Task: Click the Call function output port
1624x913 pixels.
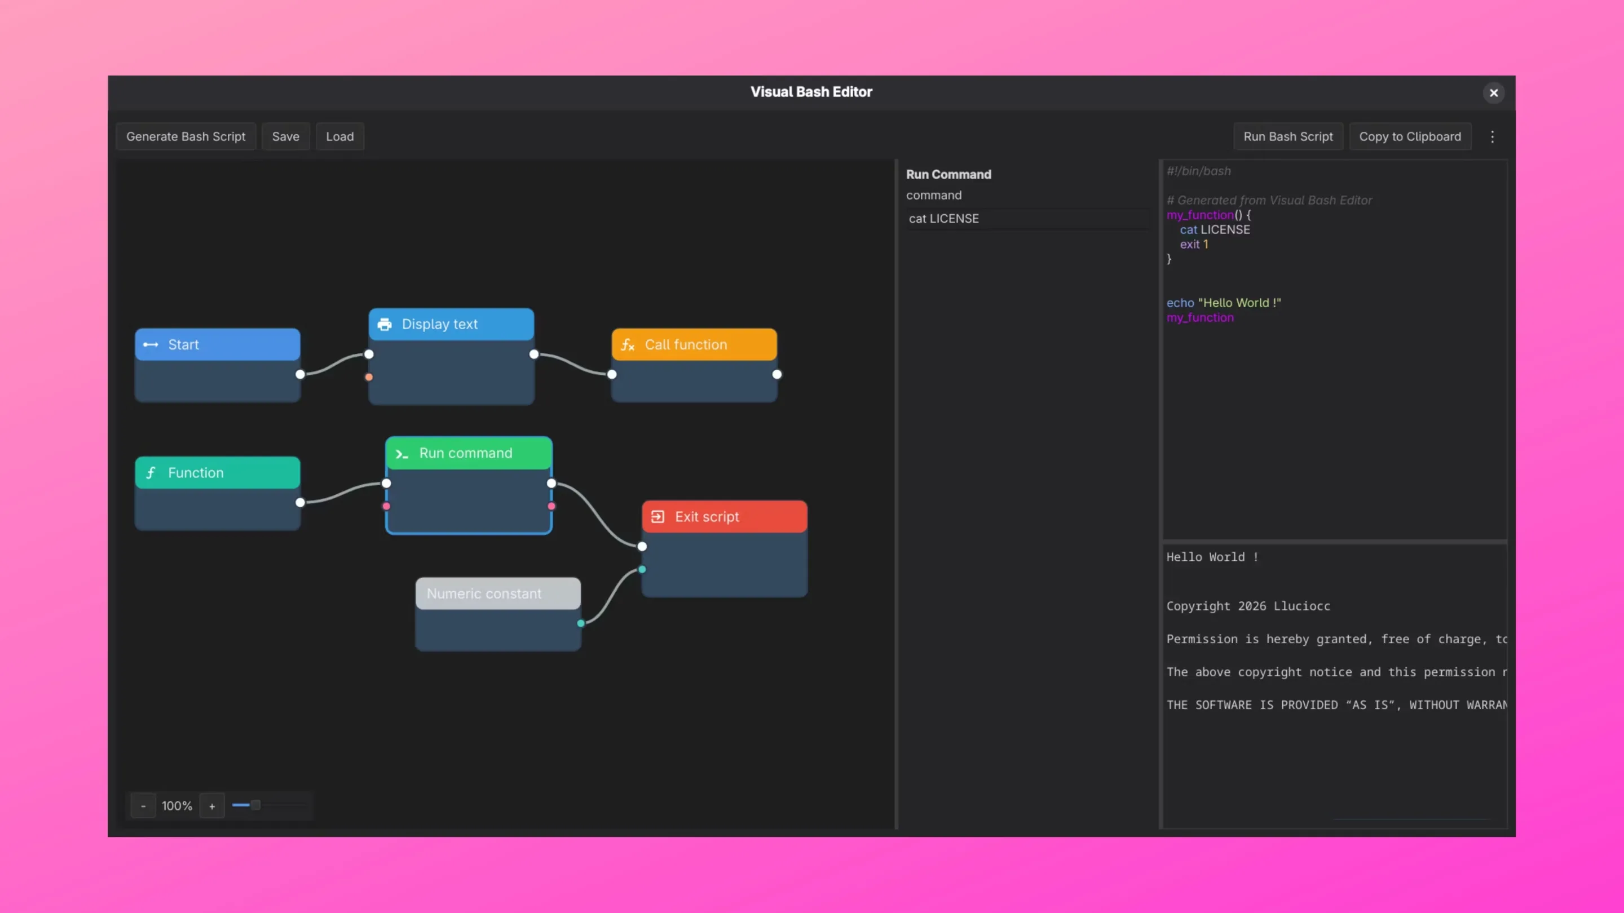Action: (776, 374)
